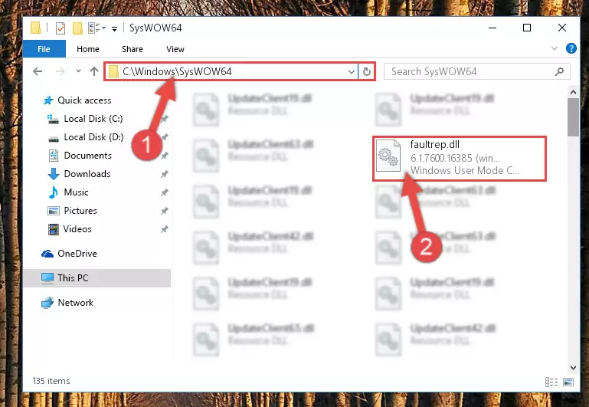
Task: Open Pictures in the sidebar
Action: tap(72, 211)
